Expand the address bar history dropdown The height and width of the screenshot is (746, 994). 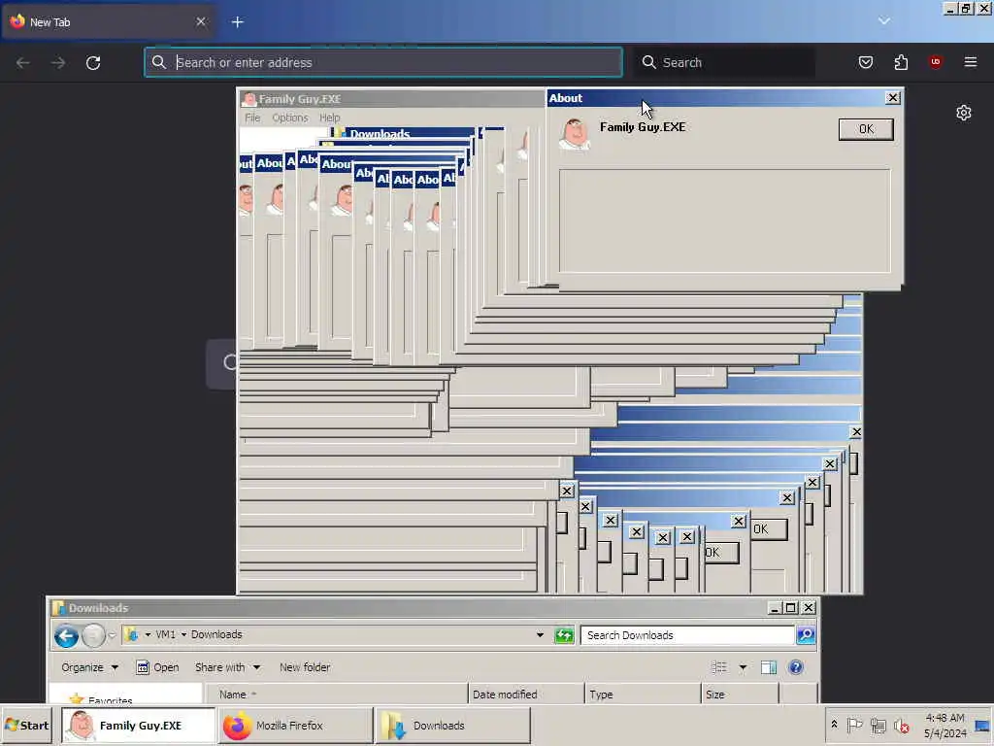540,635
